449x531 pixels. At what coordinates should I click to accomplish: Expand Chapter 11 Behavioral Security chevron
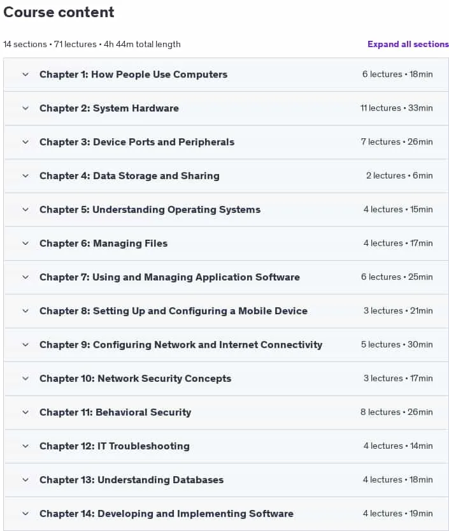(x=25, y=412)
